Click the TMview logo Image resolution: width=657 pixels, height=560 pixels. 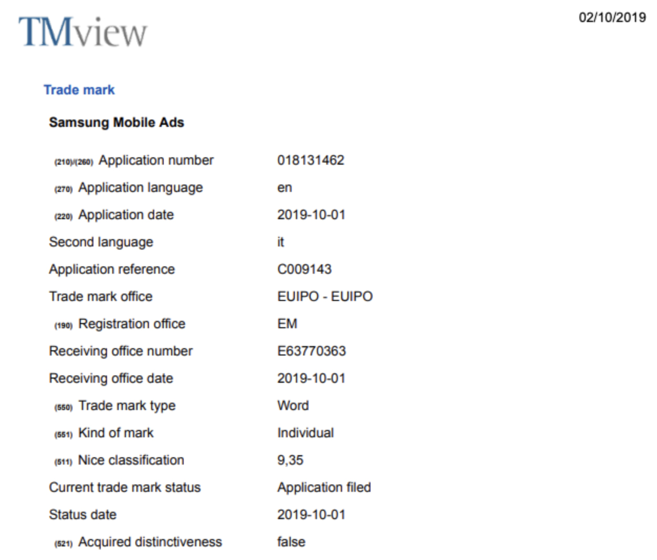[82, 31]
